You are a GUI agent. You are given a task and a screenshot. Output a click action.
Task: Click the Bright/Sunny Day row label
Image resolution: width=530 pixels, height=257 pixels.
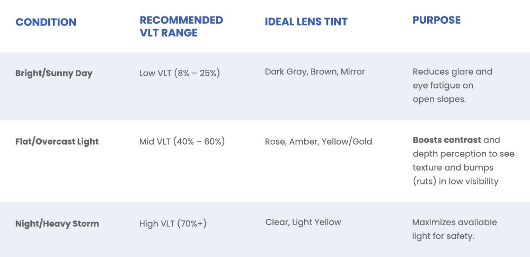54,73
